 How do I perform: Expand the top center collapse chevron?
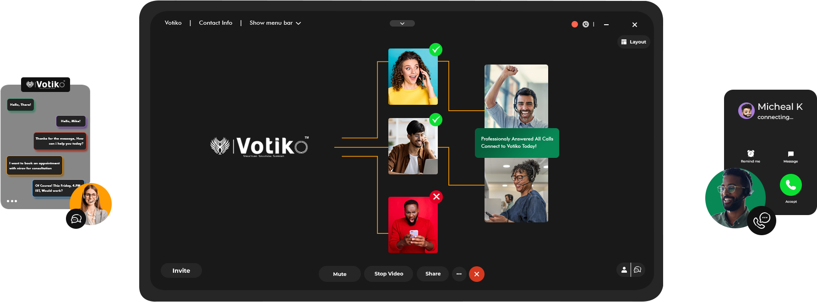point(402,23)
